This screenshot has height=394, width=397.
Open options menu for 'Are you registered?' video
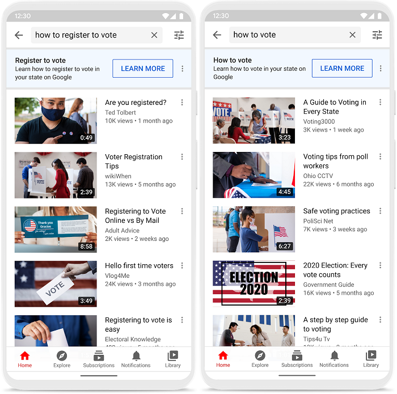click(182, 102)
